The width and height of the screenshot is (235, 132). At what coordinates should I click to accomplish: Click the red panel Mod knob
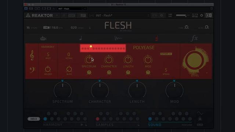[148, 59]
